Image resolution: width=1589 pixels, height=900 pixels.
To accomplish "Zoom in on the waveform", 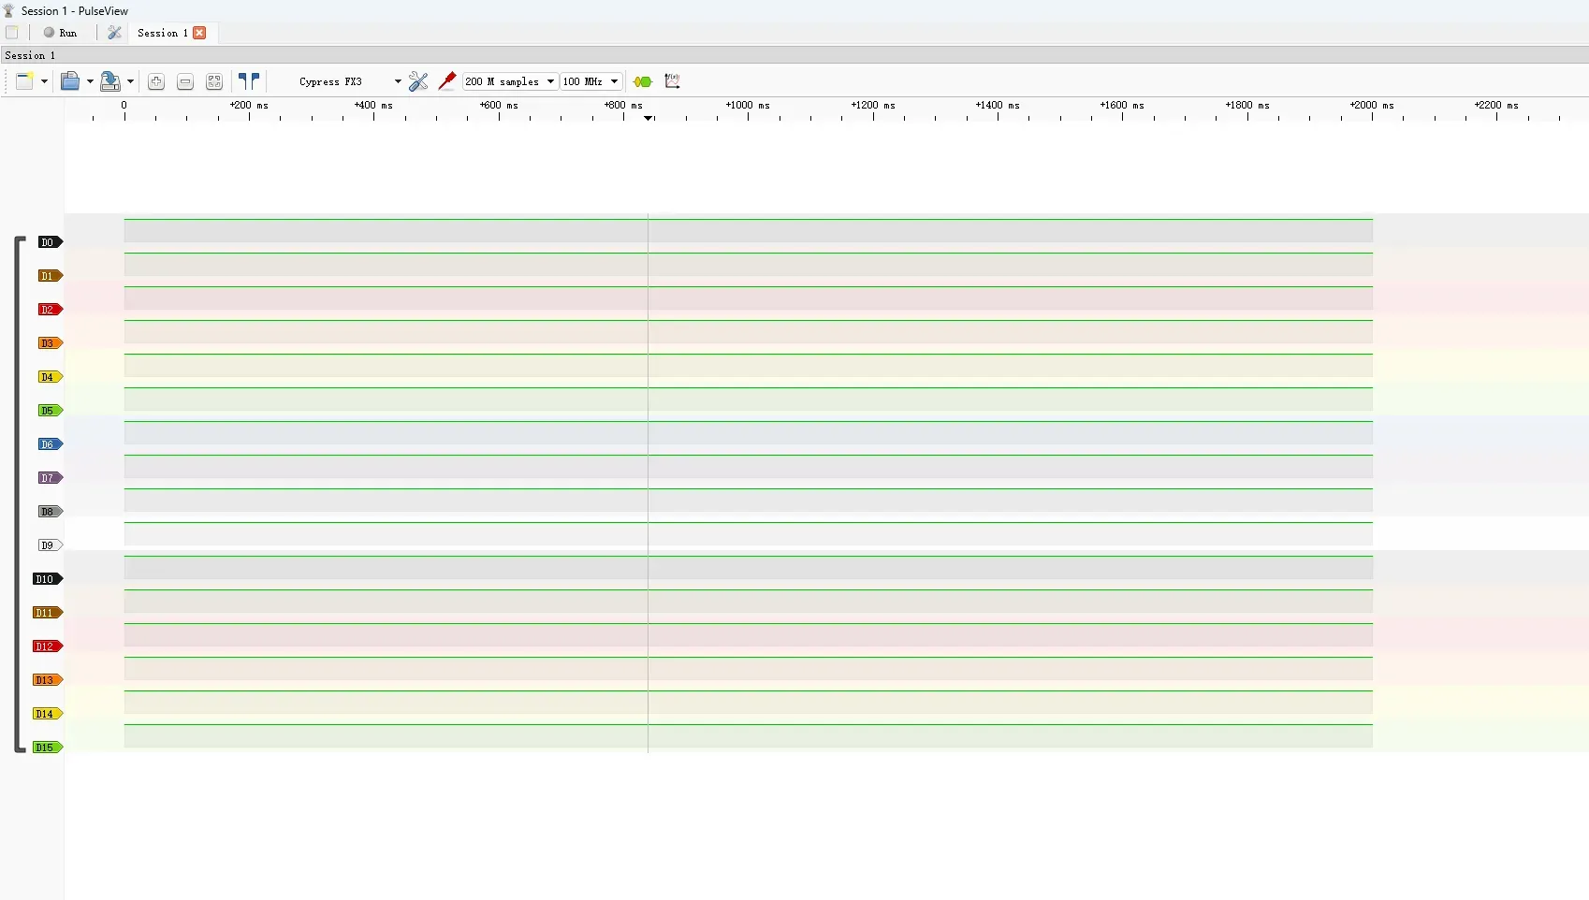I will [156, 81].
